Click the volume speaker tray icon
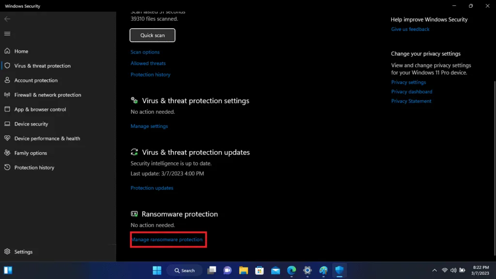Image resolution: width=496 pixels, height=279 pixels. [453, 270]
